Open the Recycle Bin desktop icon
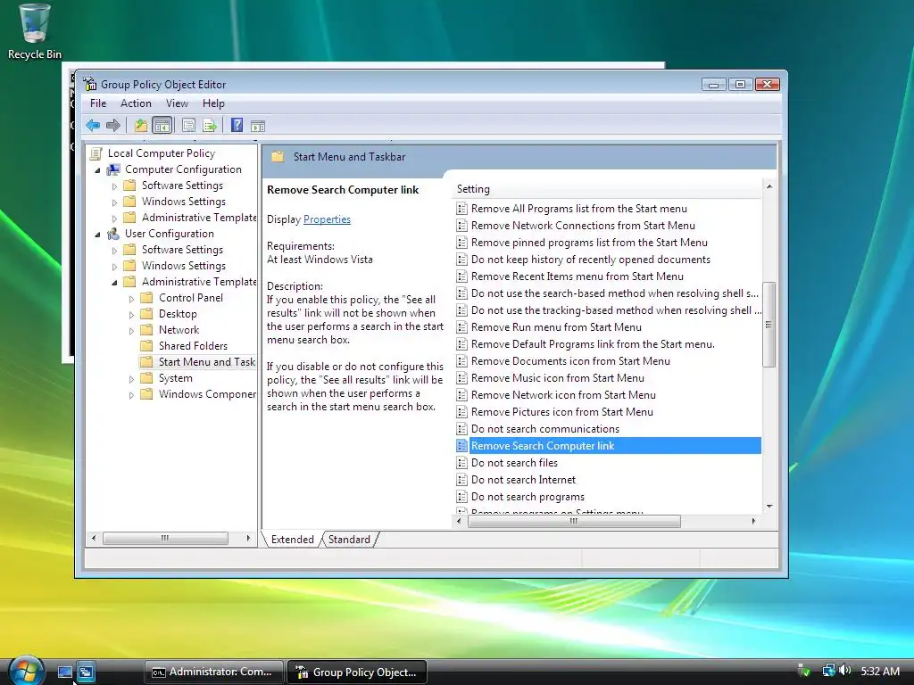914x685 pixels. coord(35,32)
